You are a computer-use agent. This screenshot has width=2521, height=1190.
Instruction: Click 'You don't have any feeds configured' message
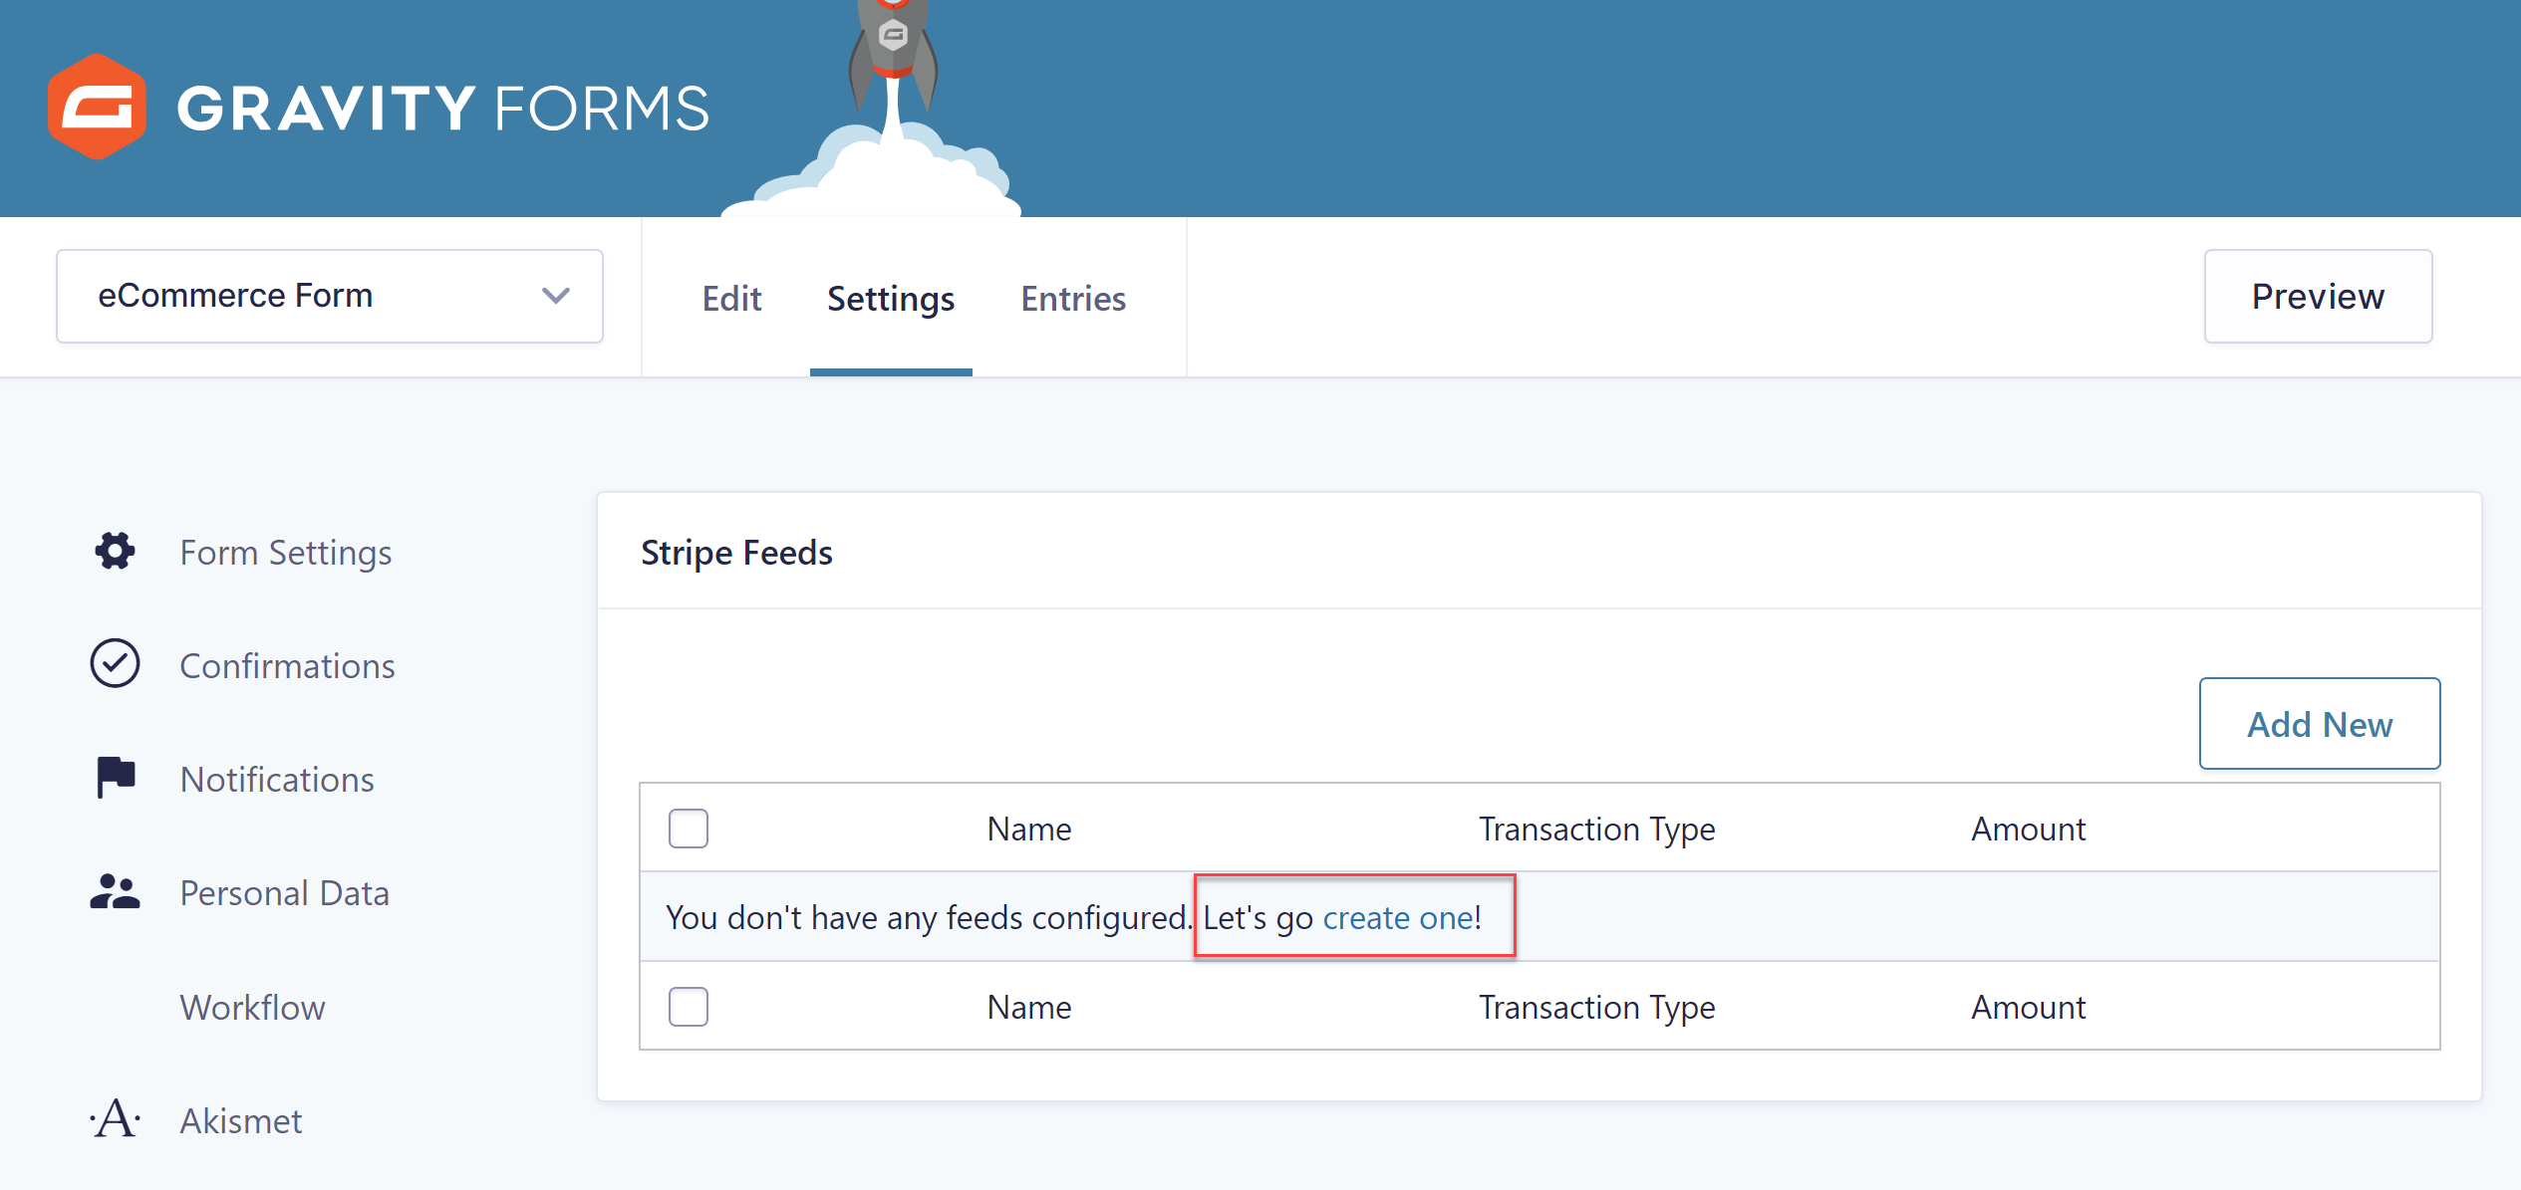(x=929, y=917)
